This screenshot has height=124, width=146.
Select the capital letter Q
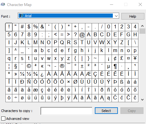[62, 43]
